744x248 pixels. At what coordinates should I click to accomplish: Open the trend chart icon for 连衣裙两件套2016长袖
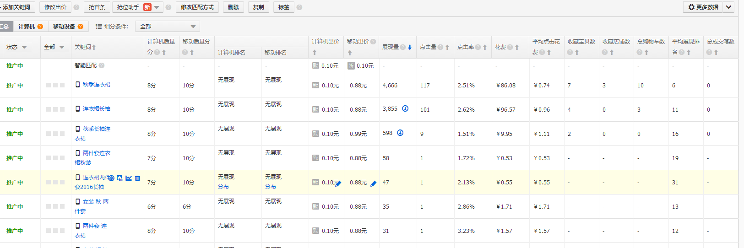coord(129,178)
